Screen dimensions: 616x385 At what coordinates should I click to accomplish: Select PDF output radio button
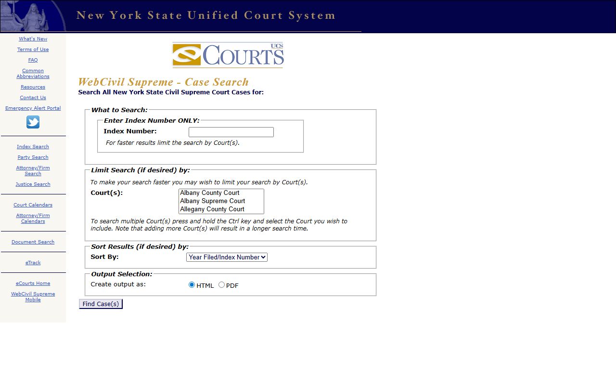(x=221, y=285)
